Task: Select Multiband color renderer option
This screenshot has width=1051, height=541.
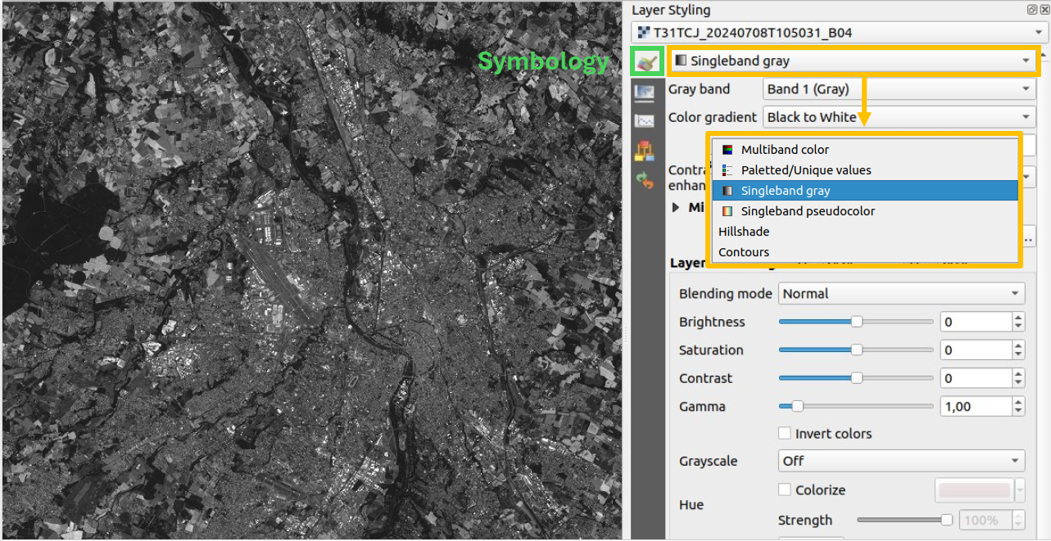Action: (x=784, y=150)
